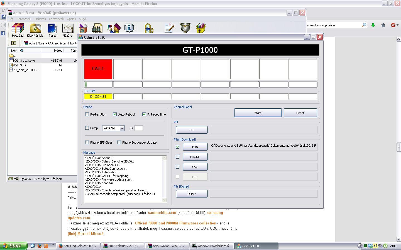
Task: Click the first progress bar under FAIL
Action: click(98, 84)
